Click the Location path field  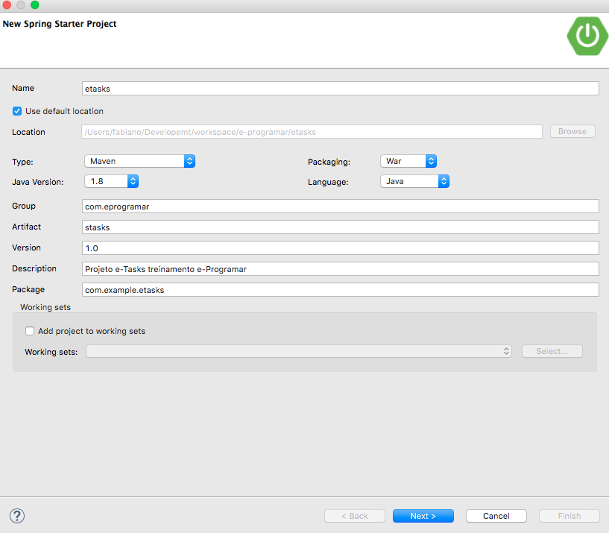pos(312,132)
